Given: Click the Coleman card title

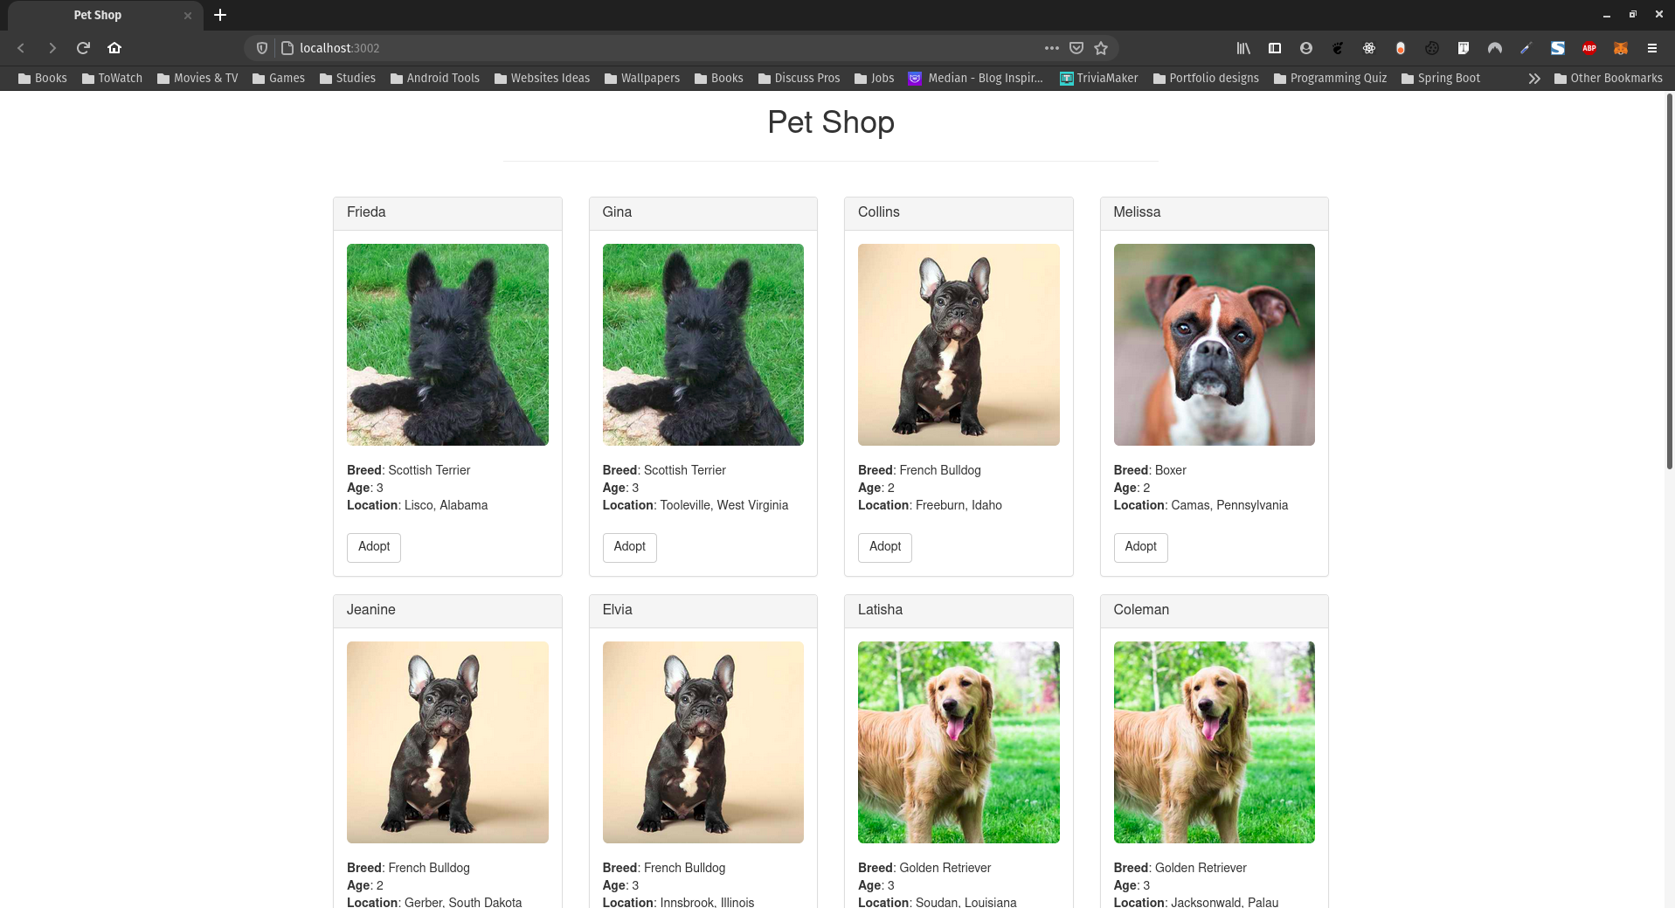Looking at the screenshot, I should pos(1141,610).
